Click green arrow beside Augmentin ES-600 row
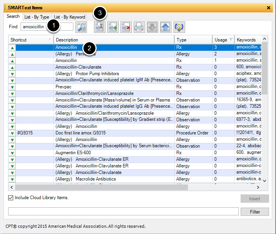This screenshot has height=234, width=276. [12, 153]
